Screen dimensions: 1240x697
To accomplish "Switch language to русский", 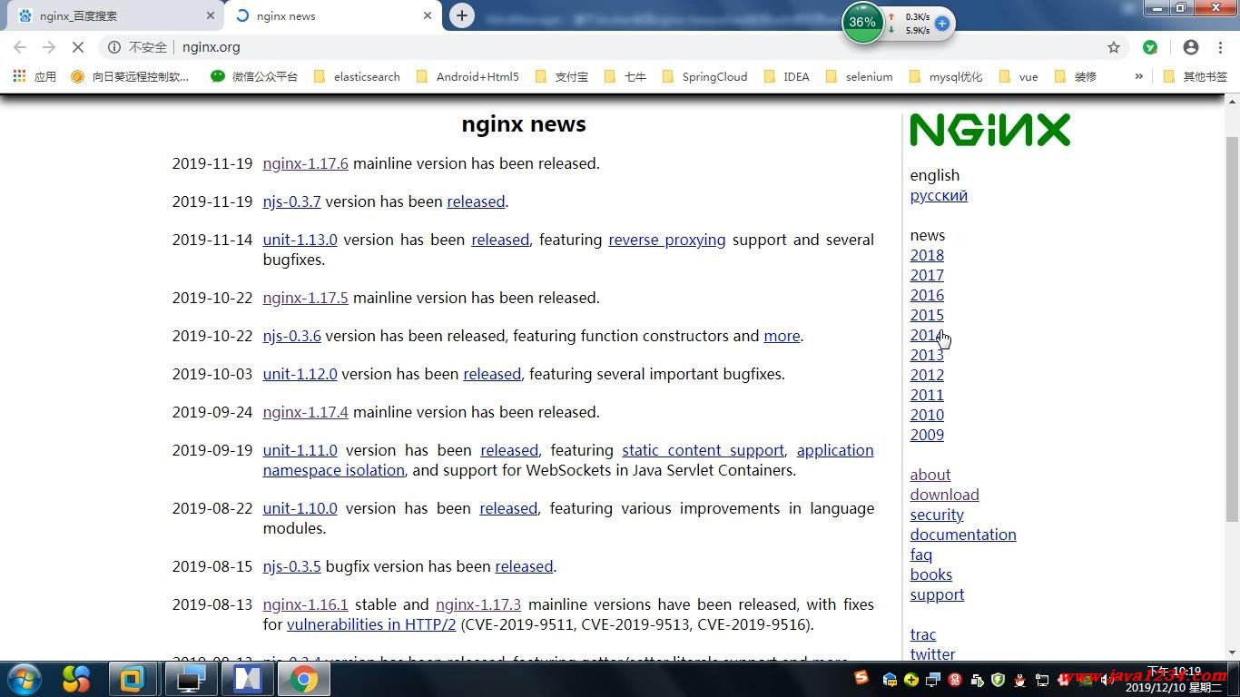I will (x=939, y=195).
